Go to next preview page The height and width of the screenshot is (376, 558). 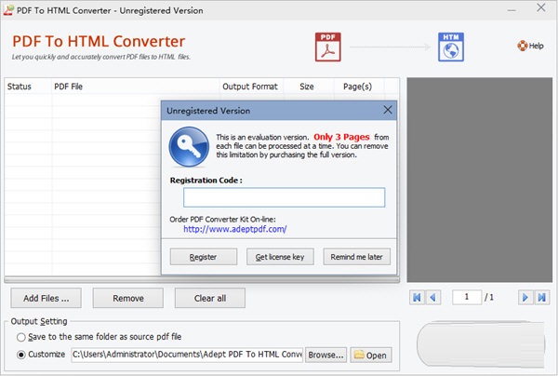tap(525, 297)
